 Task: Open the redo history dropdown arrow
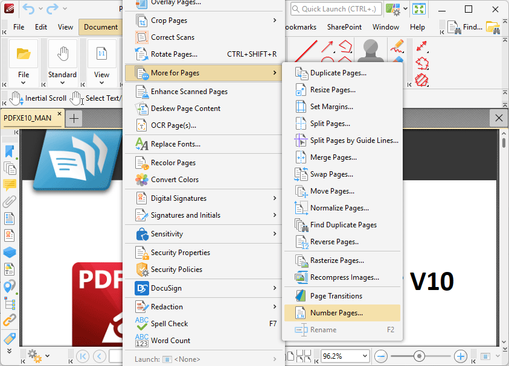point(65,9)
